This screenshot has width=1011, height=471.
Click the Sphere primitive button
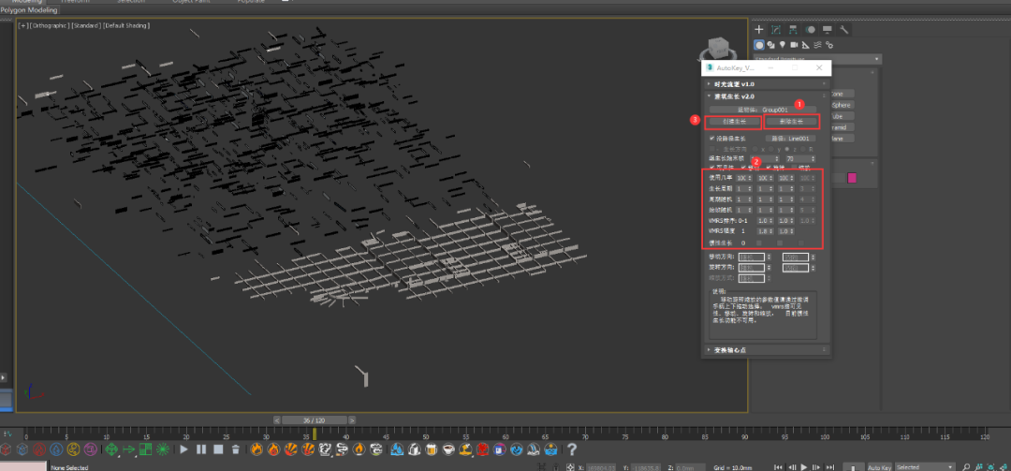[x=842, y=105]
